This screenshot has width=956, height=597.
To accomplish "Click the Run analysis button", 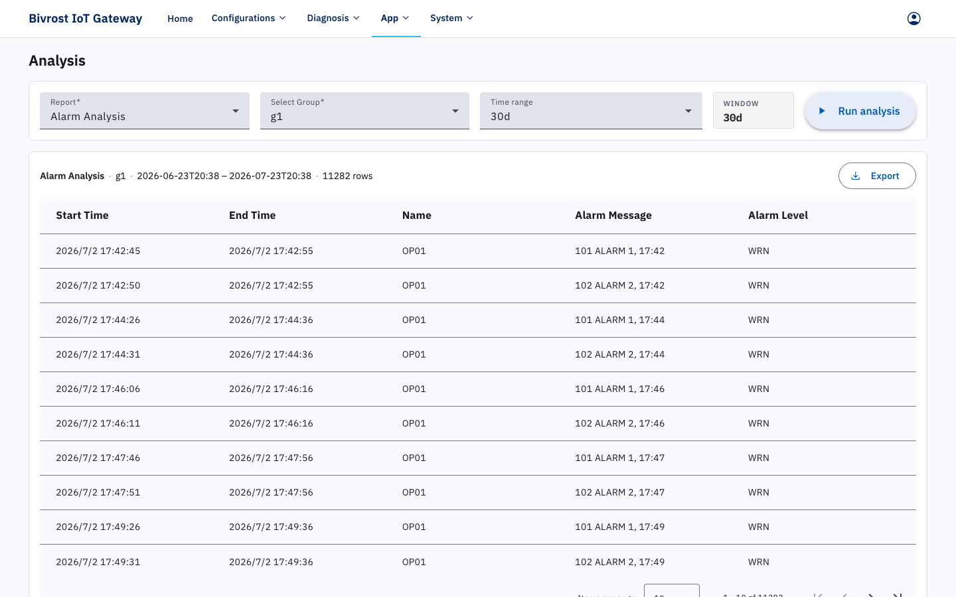I will (x=860, y=111).
